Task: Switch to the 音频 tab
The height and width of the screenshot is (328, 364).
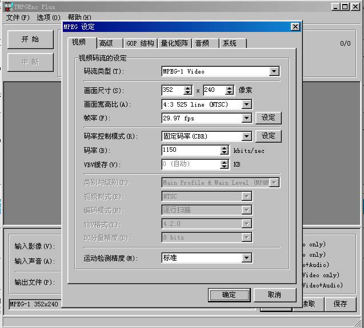Action: coord(205,43)
